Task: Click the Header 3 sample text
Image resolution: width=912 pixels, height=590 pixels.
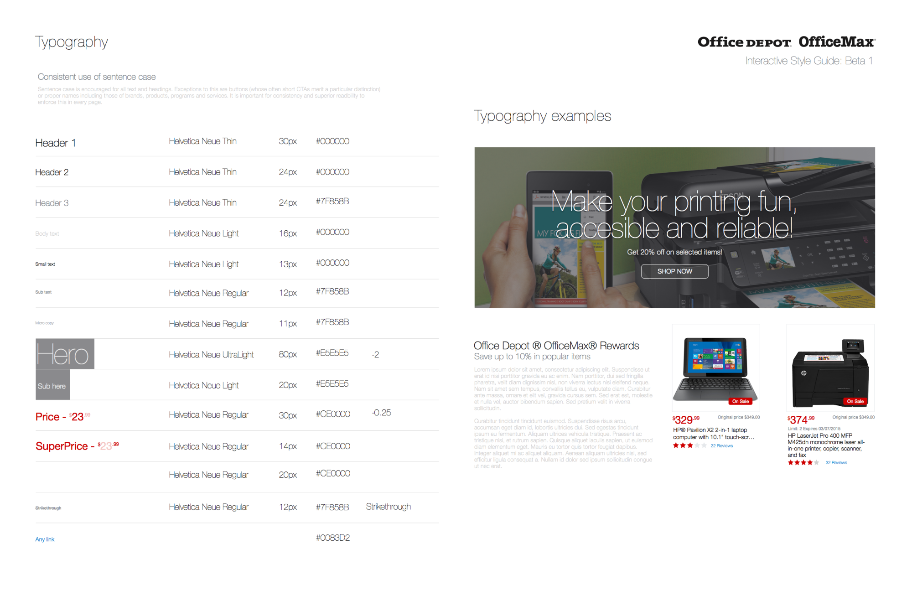Action: [52, 203]
